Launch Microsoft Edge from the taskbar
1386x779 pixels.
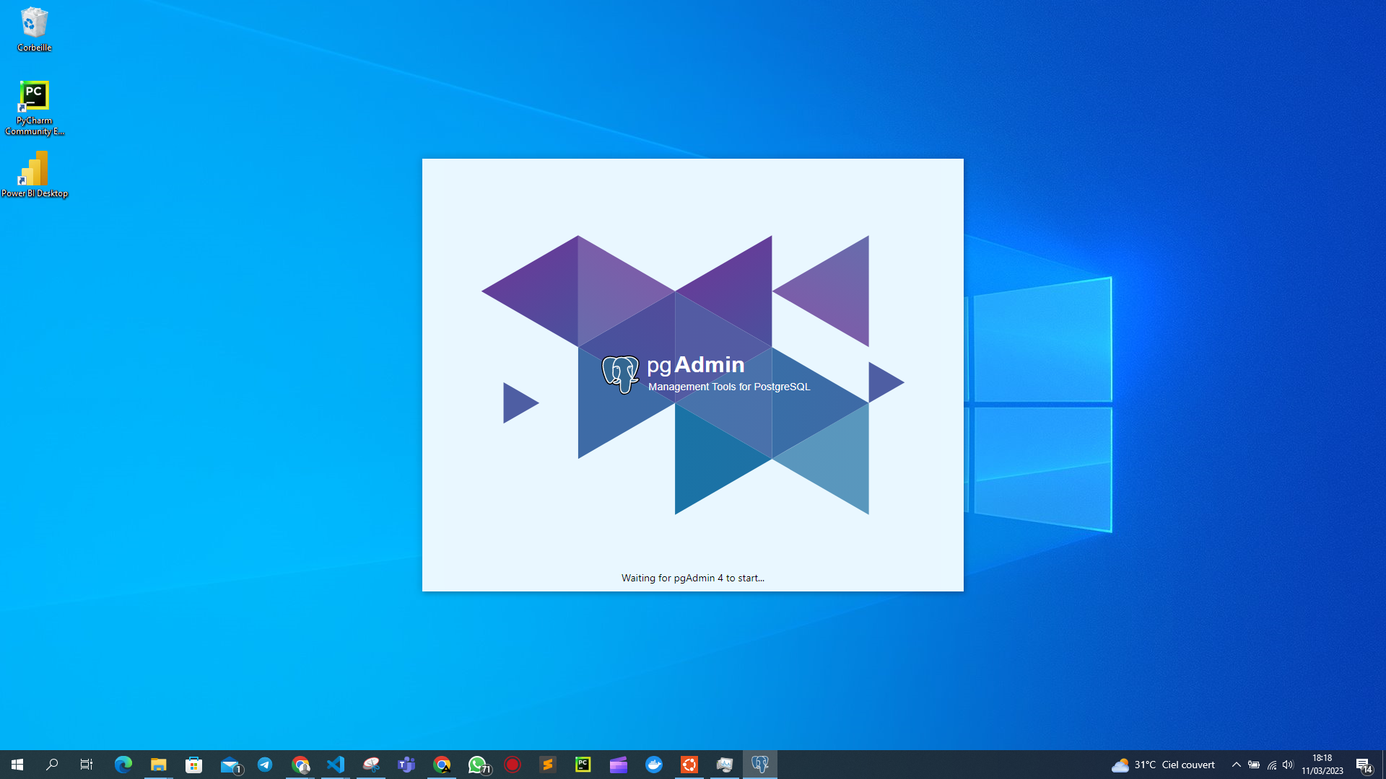tap(123, 765)
